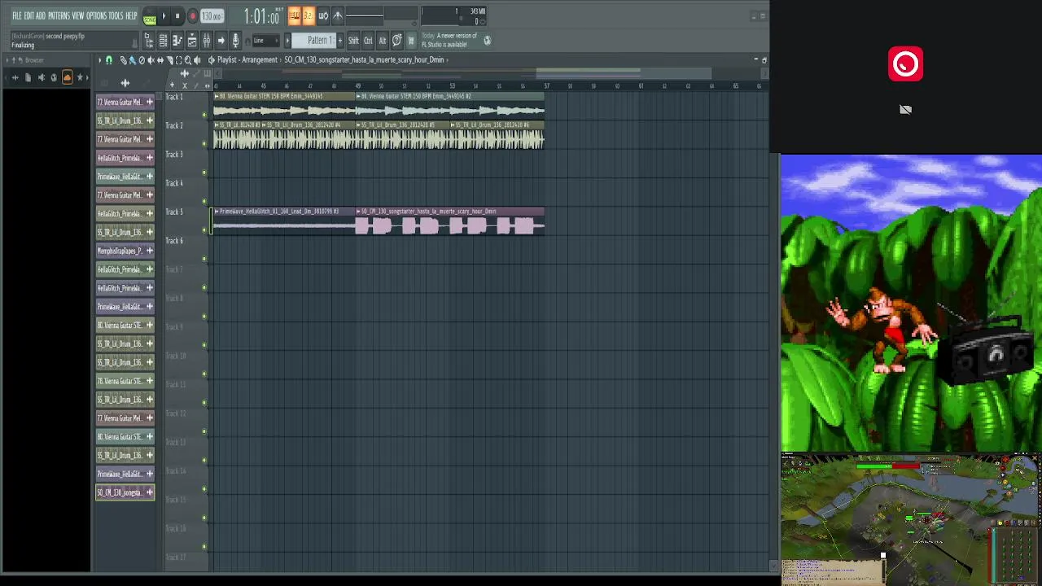The height and width of the screenshot is (586, 1042).
Task: Select the playlist Slice tool
Action: (x=169, y=60)
